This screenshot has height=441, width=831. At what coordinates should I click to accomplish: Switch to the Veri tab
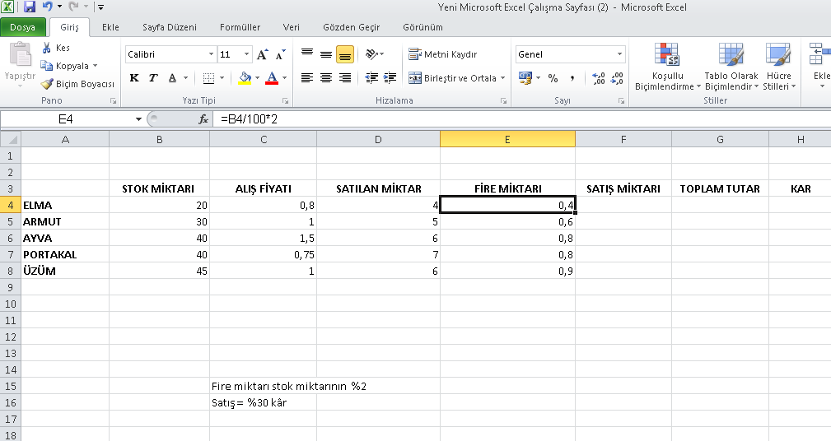291,27
